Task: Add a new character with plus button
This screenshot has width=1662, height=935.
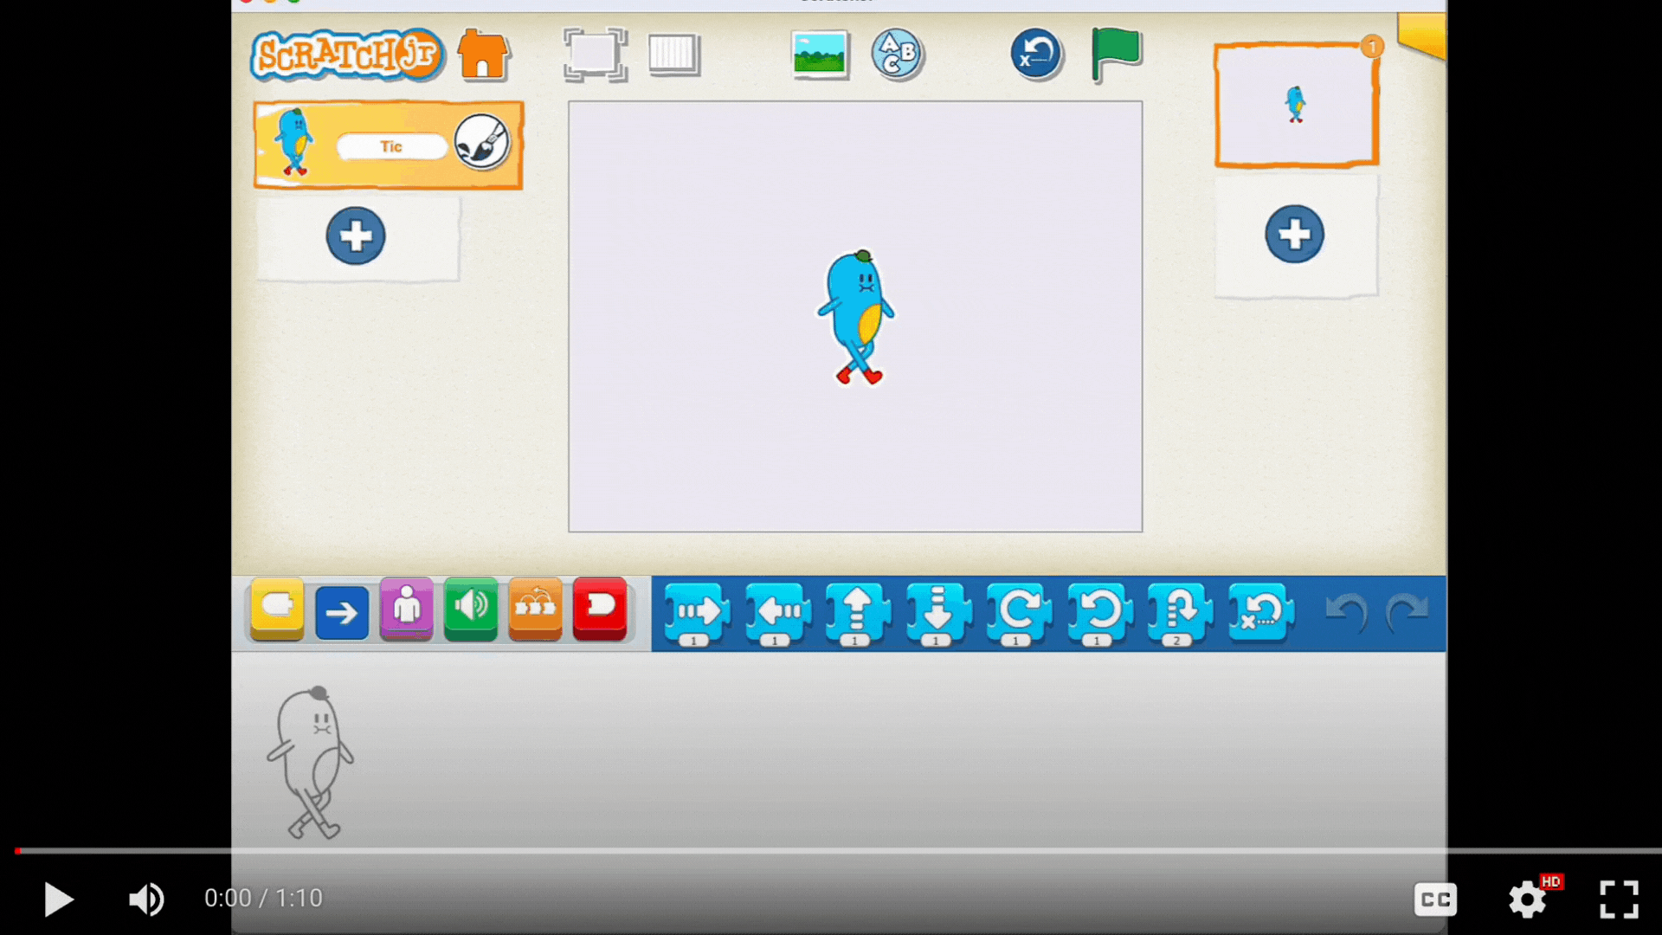Action: 356,235
